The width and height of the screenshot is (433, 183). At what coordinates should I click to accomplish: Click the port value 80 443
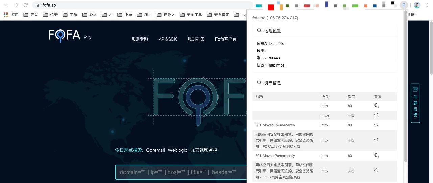[x=274, y=58]
